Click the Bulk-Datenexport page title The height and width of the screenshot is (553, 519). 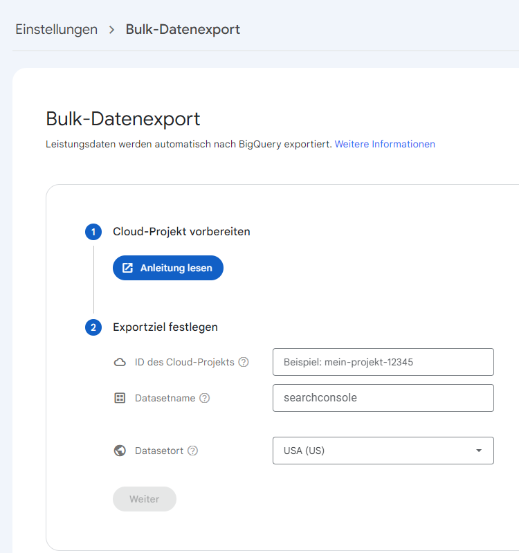122,119
